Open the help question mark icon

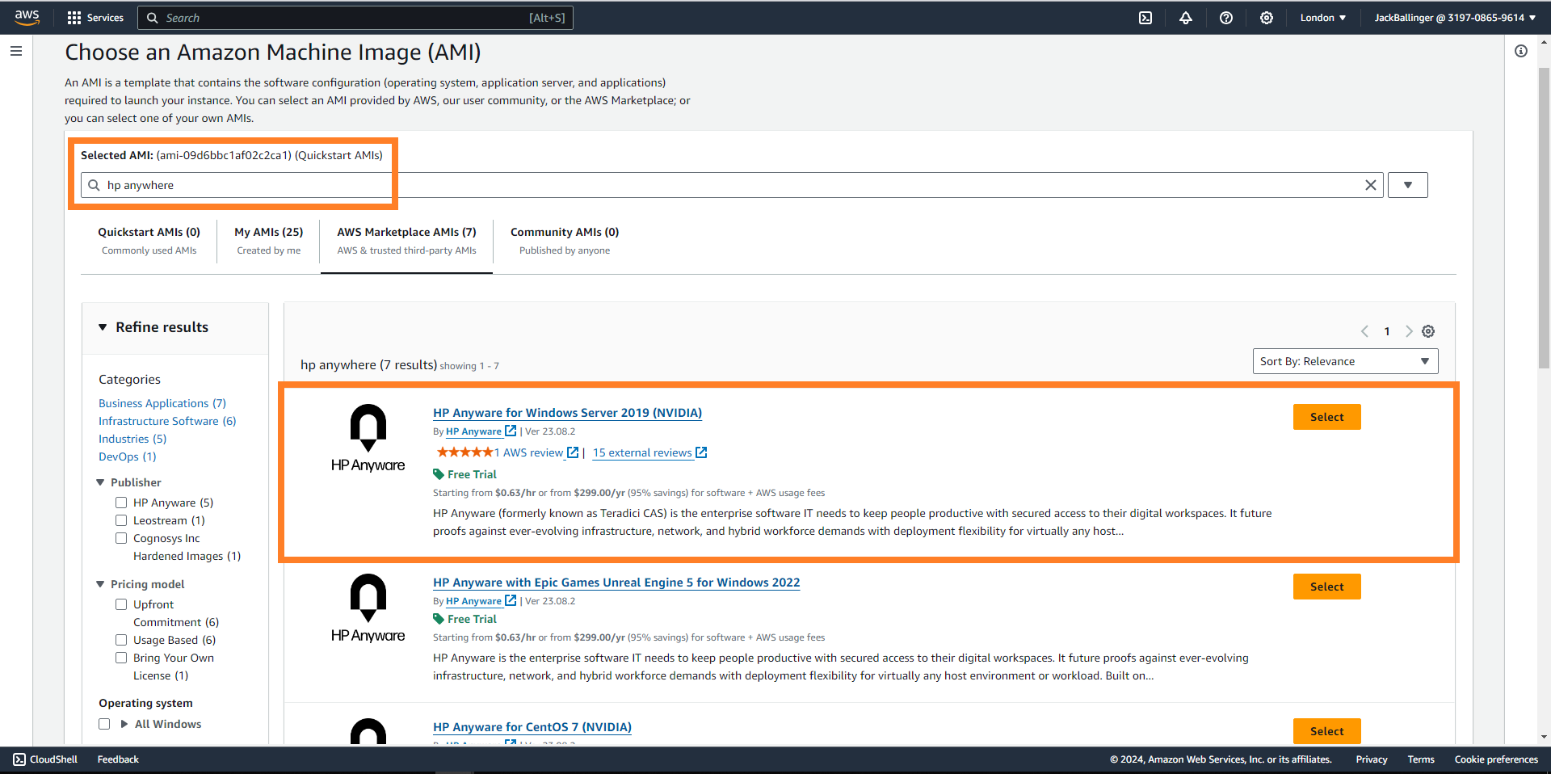point(1226,18)
